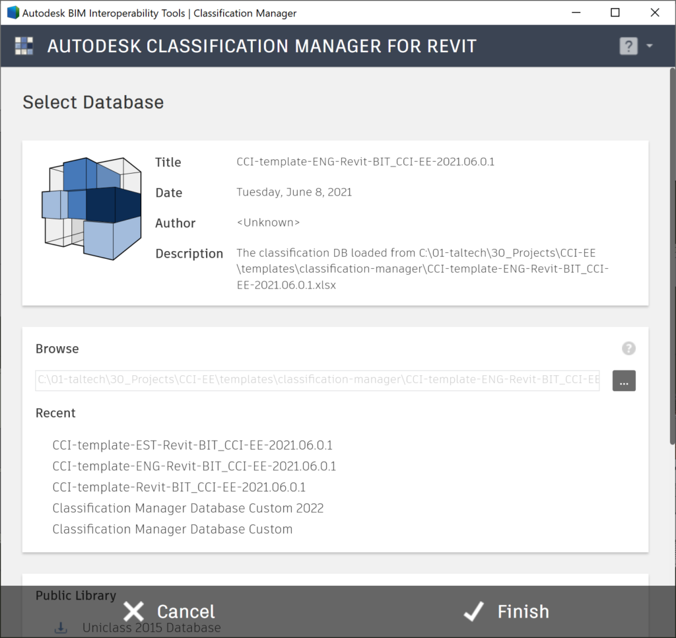Choose the last recent entry, Classification Manager Database Custom
The height and width of the screenshot is (638, 676).
click(172, 529)
